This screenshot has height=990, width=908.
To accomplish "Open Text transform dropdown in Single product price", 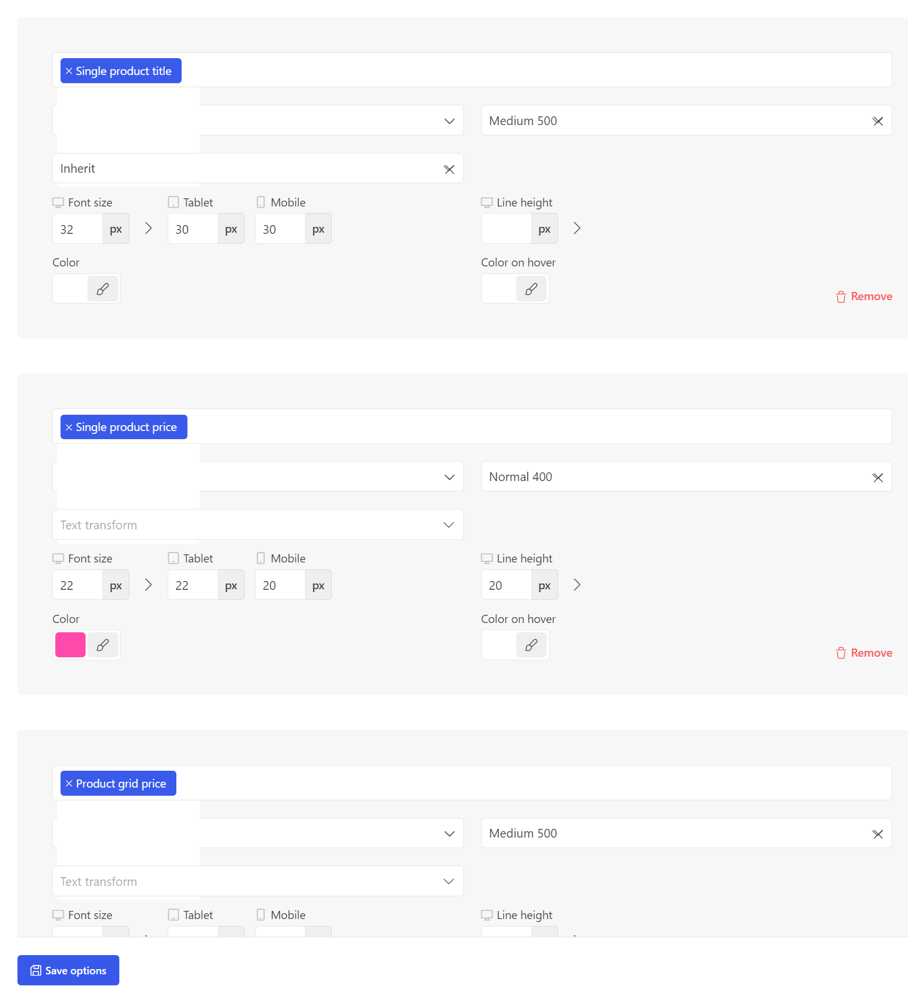I will point(258,525).
